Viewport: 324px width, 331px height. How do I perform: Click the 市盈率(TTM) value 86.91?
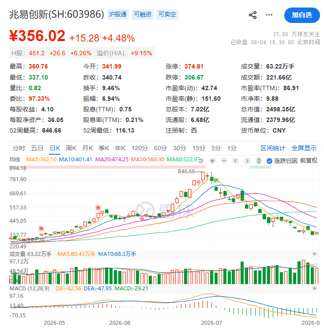[291, 88]
